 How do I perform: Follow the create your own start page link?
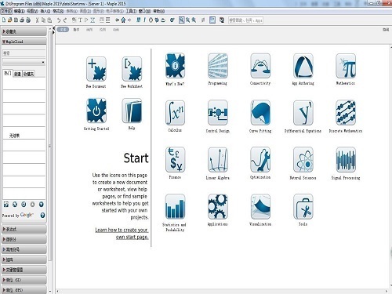(x=122, y=234)
